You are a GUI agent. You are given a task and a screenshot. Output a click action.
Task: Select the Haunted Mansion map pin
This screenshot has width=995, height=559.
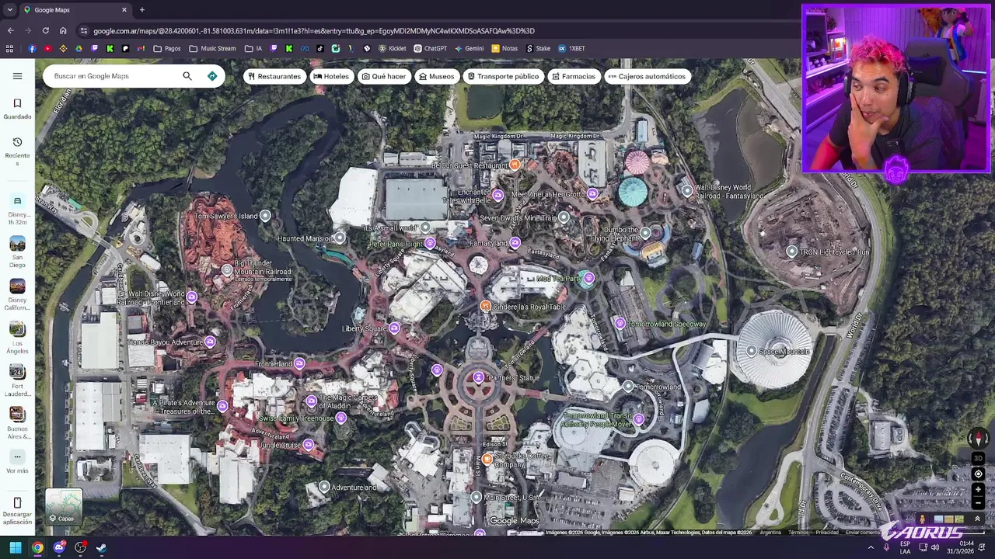340,238
